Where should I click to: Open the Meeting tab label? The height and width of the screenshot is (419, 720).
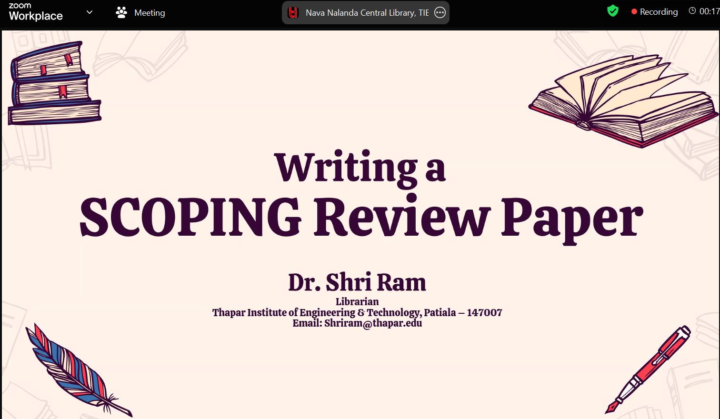[x=150, y=13]
